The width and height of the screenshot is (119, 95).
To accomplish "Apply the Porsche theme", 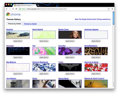I will coord(18,41).
